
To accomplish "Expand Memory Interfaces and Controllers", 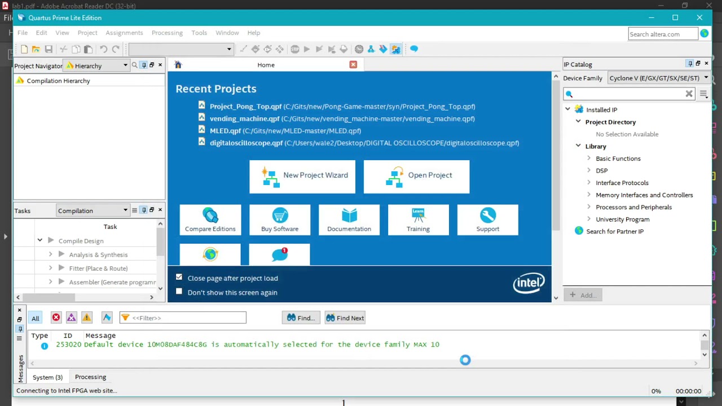I will 589,195.
